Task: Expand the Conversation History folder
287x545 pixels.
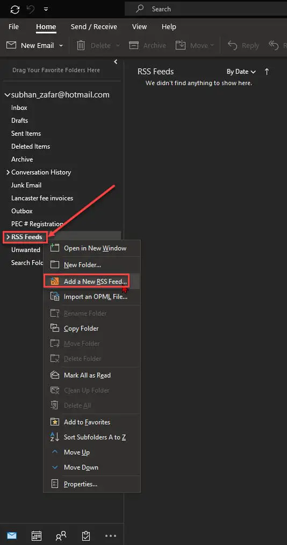Action: click(x=8, y=172)
